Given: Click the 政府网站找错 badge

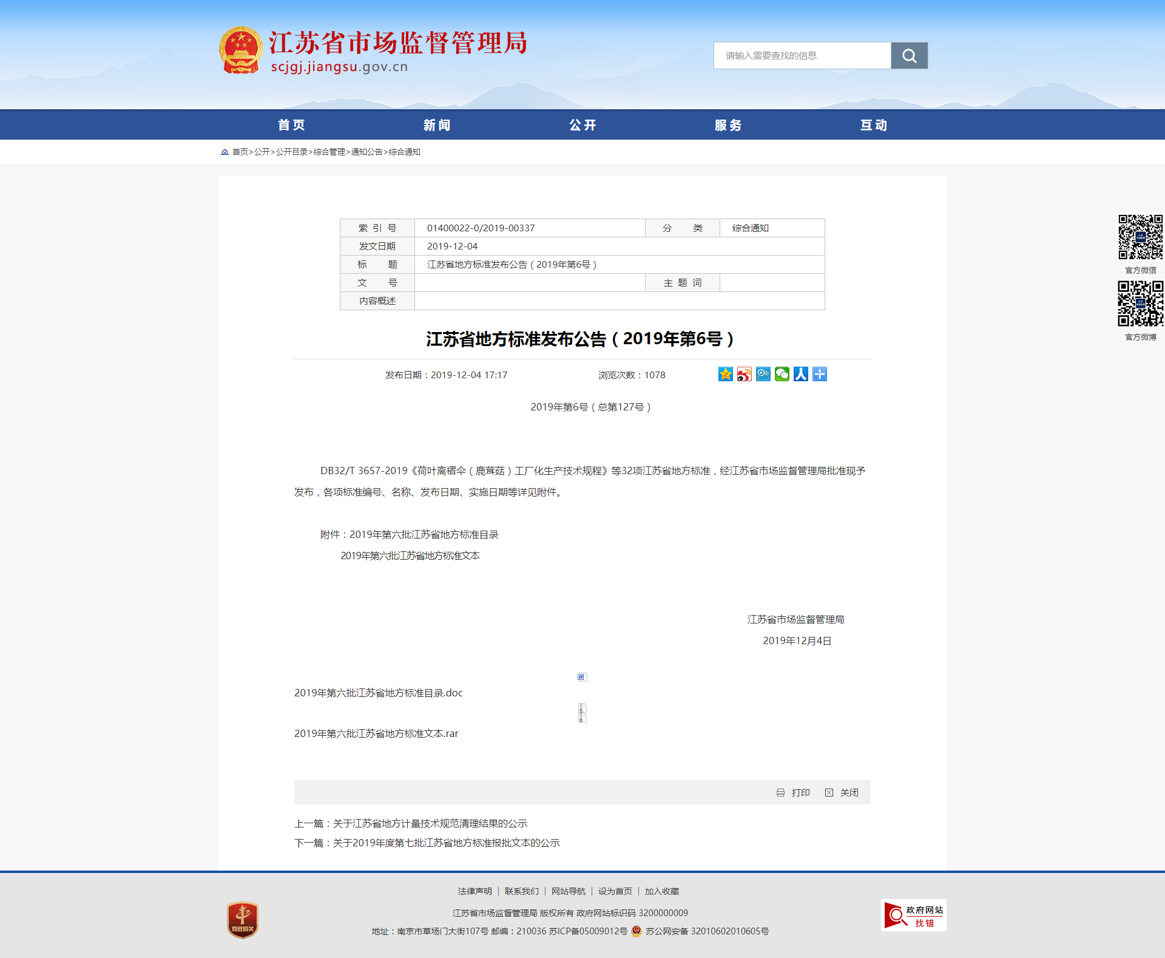Looking at the screenshot, I should click(913, 916).
